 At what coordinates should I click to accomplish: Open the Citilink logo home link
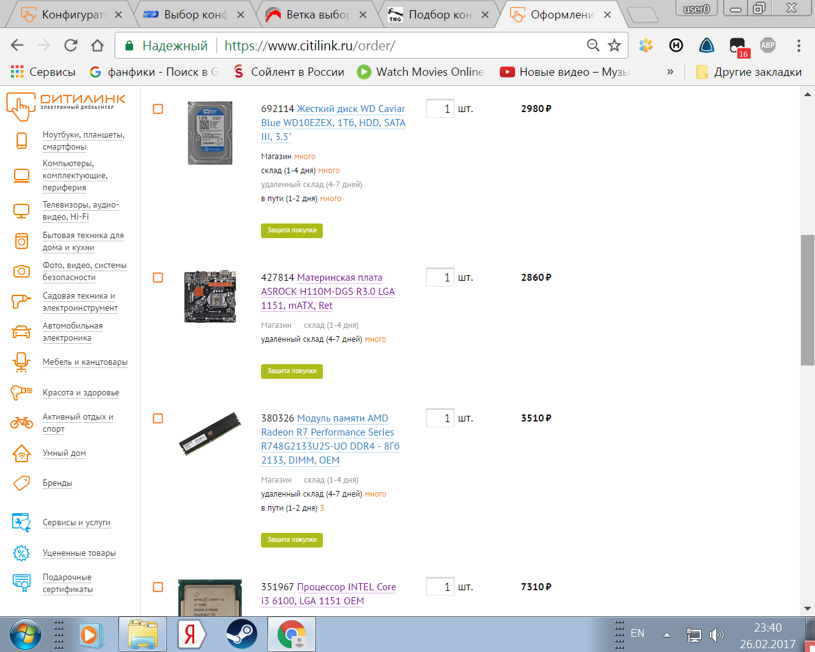66,106
